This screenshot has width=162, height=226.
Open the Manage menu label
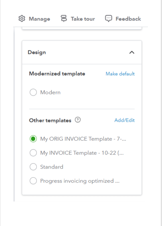[39, 19]
